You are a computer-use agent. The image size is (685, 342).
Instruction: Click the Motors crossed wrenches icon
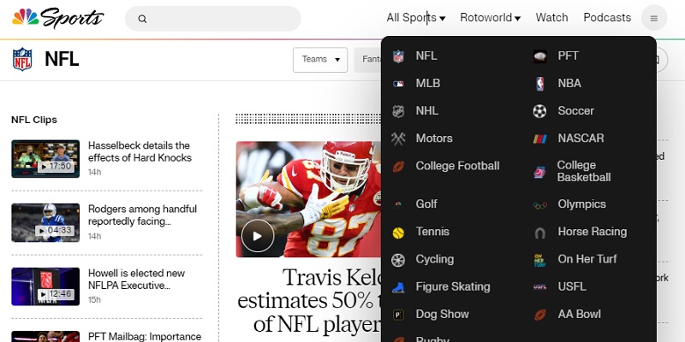click(x=398, y=139)
